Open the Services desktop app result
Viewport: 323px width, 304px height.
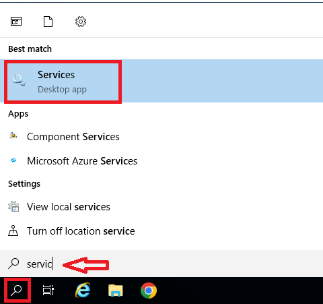(161, 81)
